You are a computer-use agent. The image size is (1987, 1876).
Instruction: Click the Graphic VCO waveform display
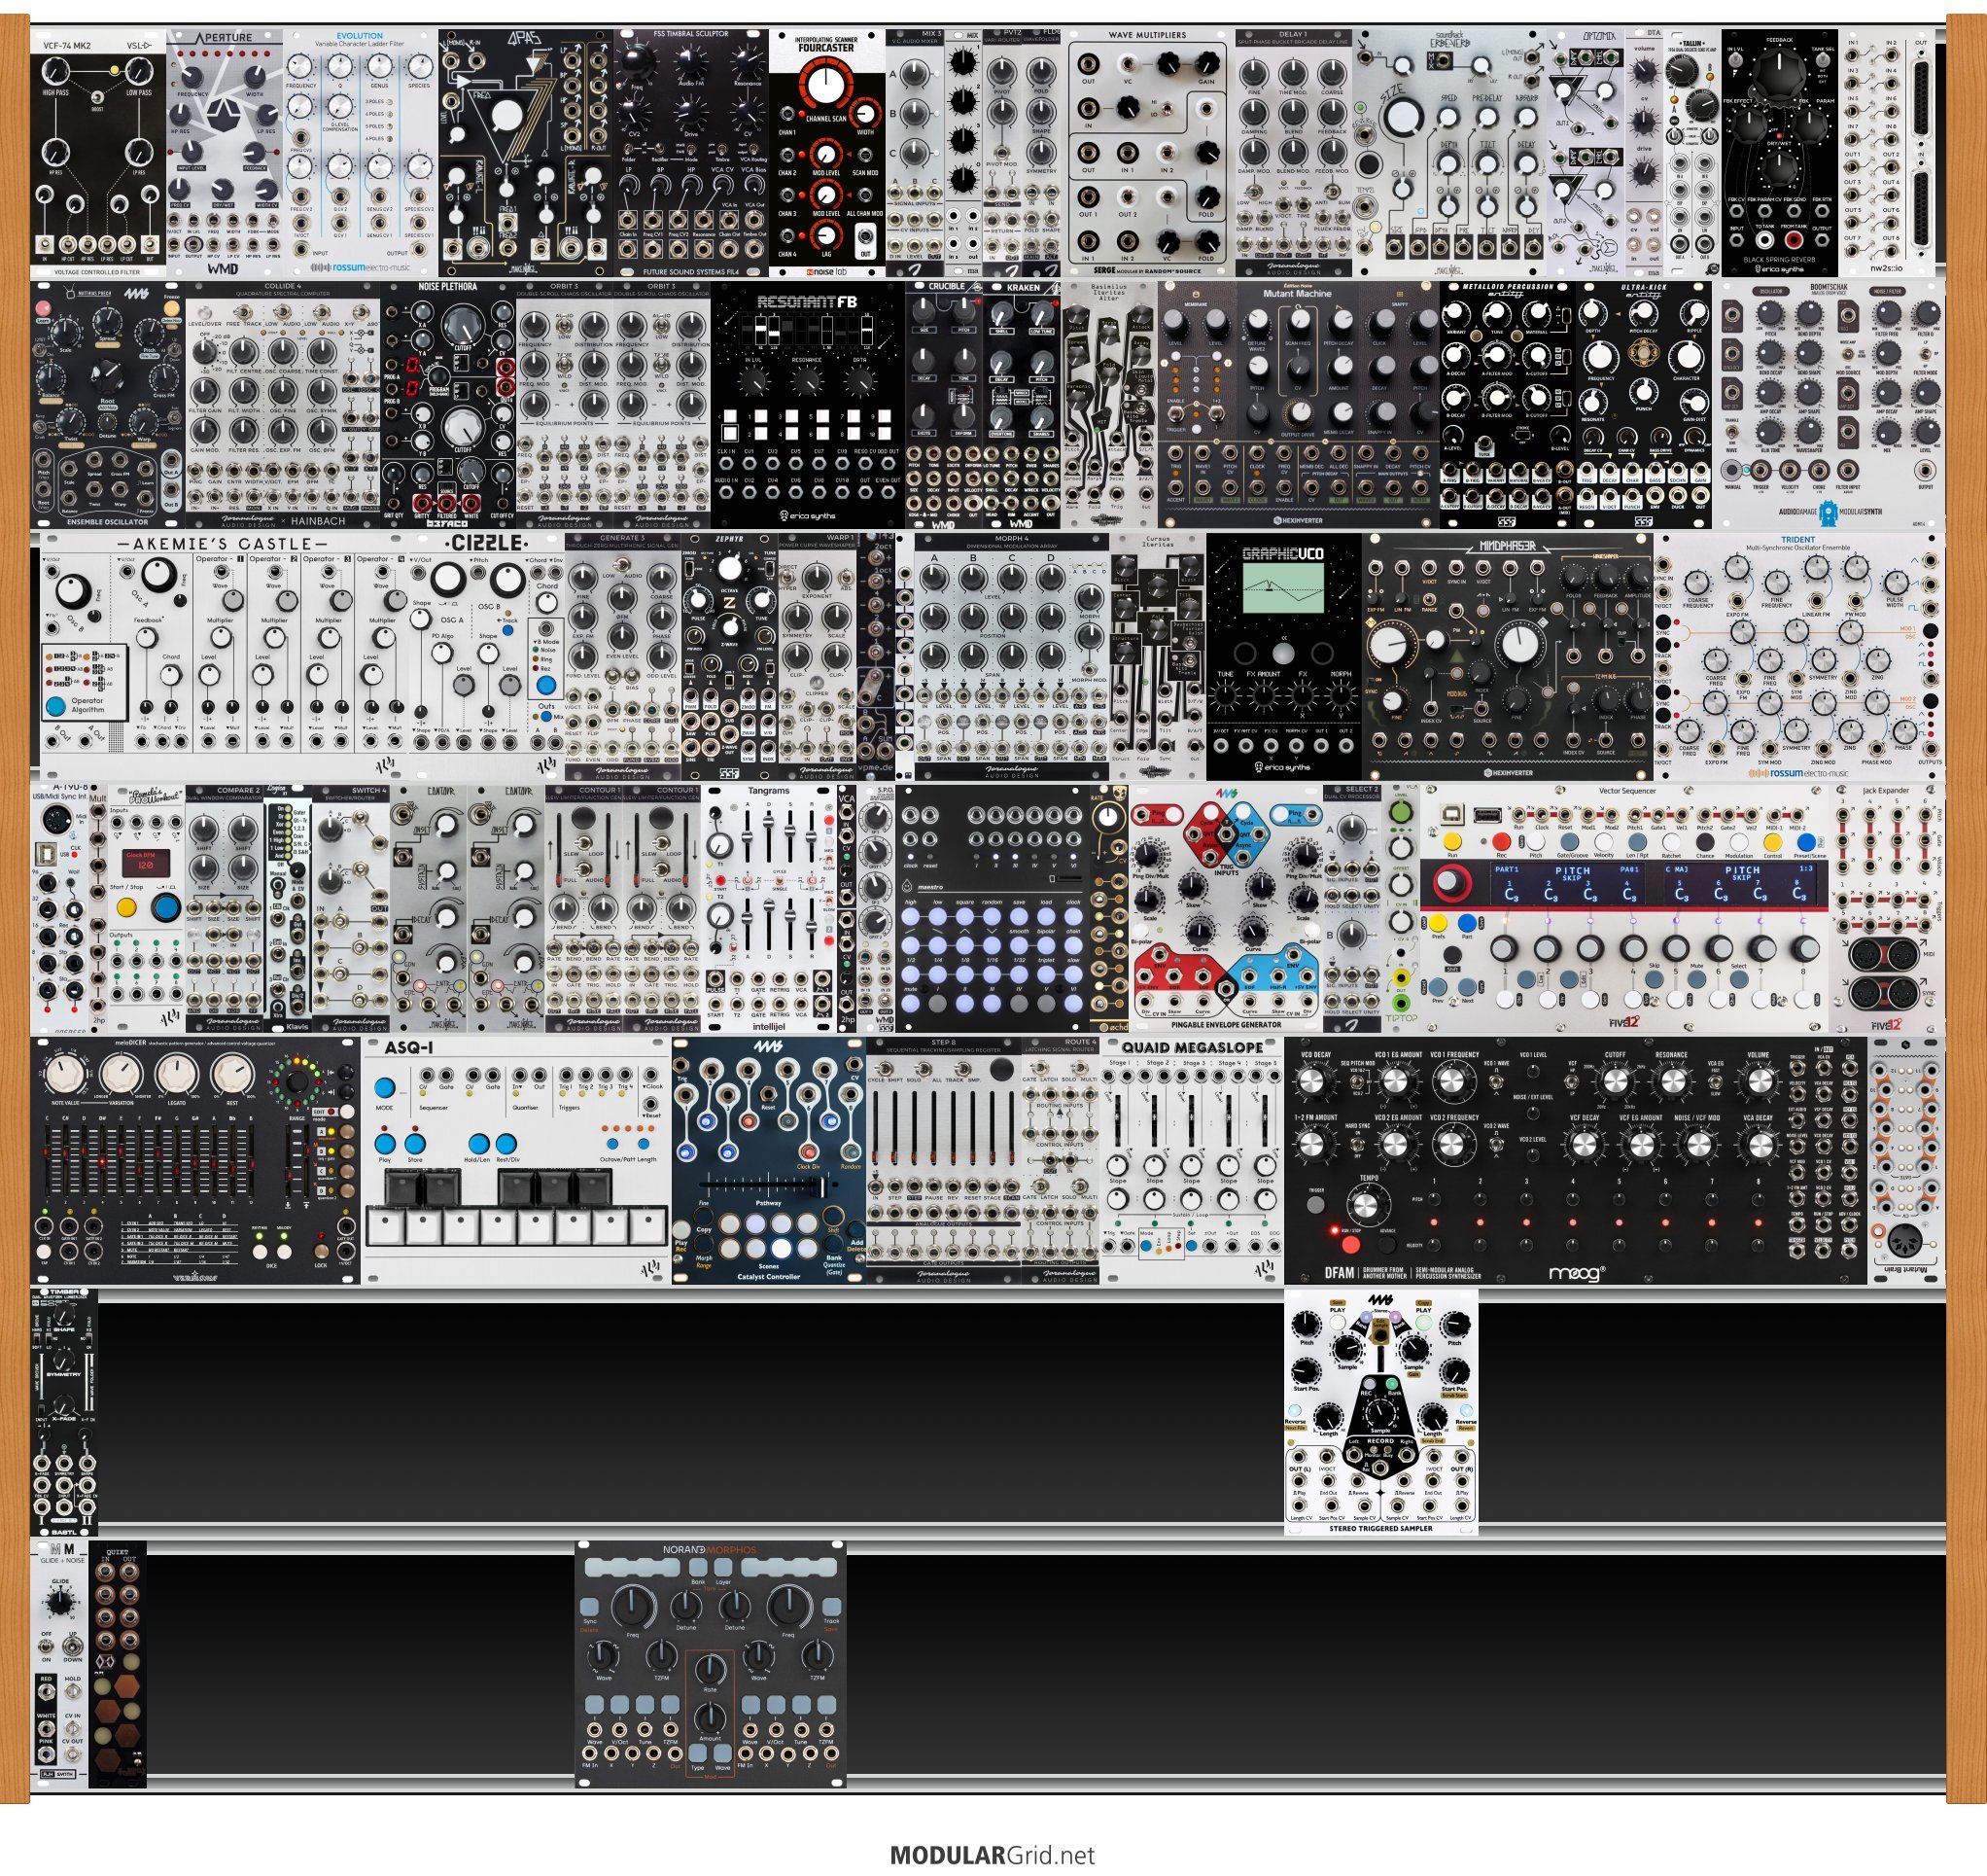[x=1283, y=588]
